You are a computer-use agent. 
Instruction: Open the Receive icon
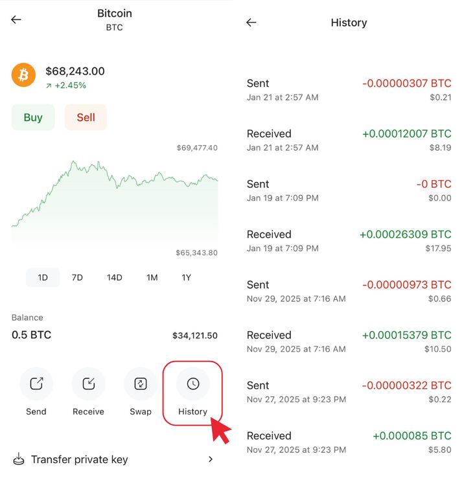[x=88, y=384]
